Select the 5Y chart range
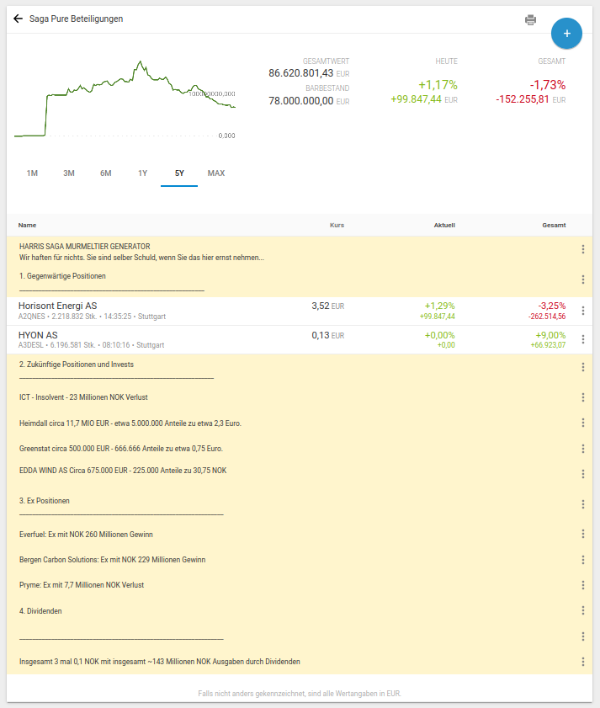The height and width of the screenshot is (708, 600). (179, 173)
